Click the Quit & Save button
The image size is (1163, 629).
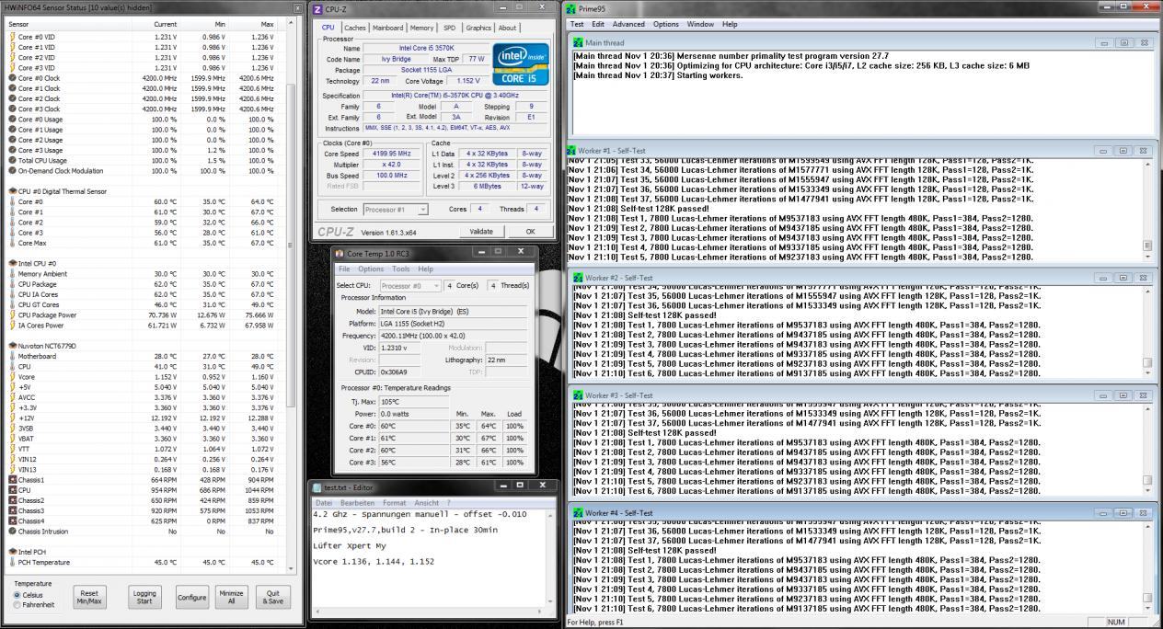tap(272, 598)
